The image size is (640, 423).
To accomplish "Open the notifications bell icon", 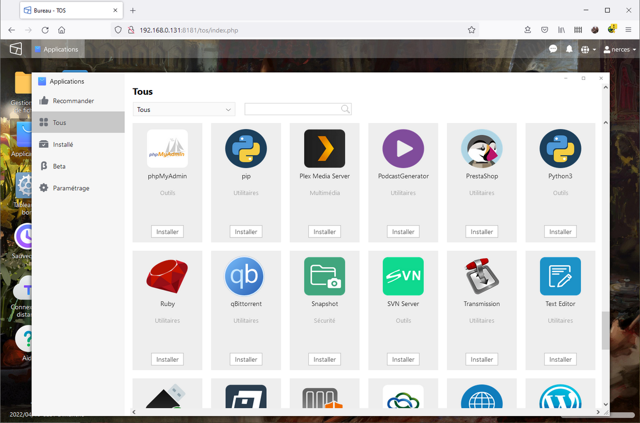I will pos(569,49).
